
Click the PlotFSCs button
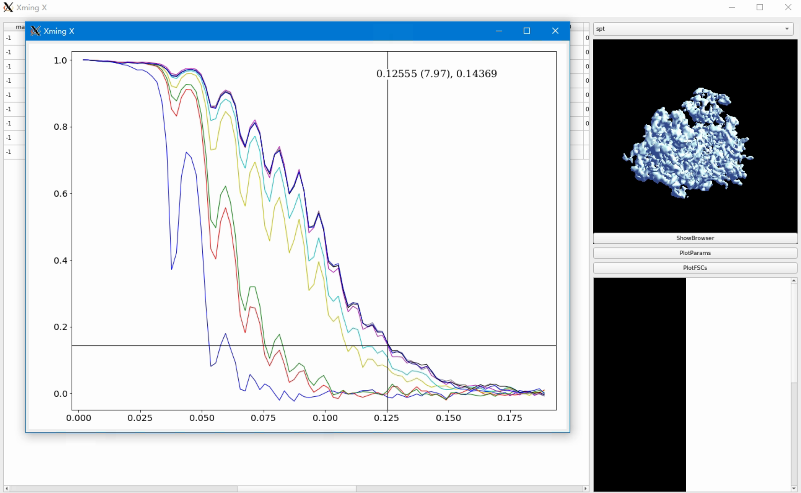click(695, 268)
